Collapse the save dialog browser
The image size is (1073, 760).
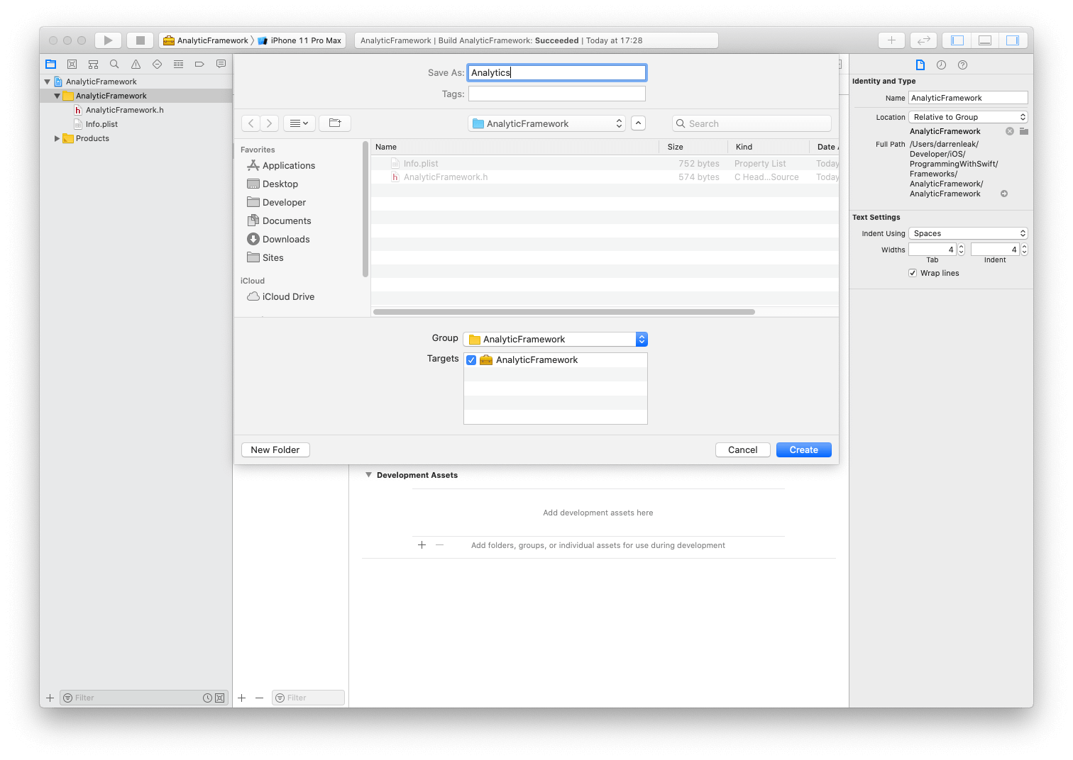[x=638, y=123]
